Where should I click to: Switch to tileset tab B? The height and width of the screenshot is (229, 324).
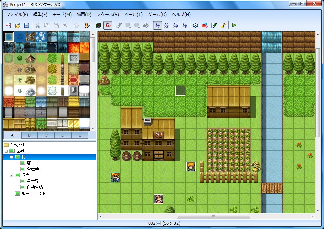[x=29, y=135]
